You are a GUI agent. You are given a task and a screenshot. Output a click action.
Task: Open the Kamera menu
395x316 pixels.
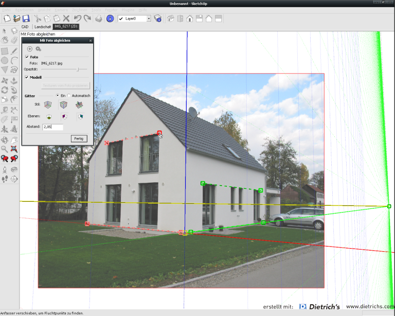[x=61, y=10]
